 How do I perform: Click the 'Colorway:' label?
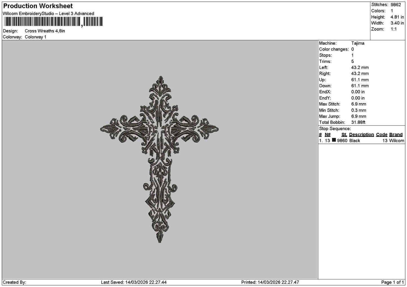12,37
